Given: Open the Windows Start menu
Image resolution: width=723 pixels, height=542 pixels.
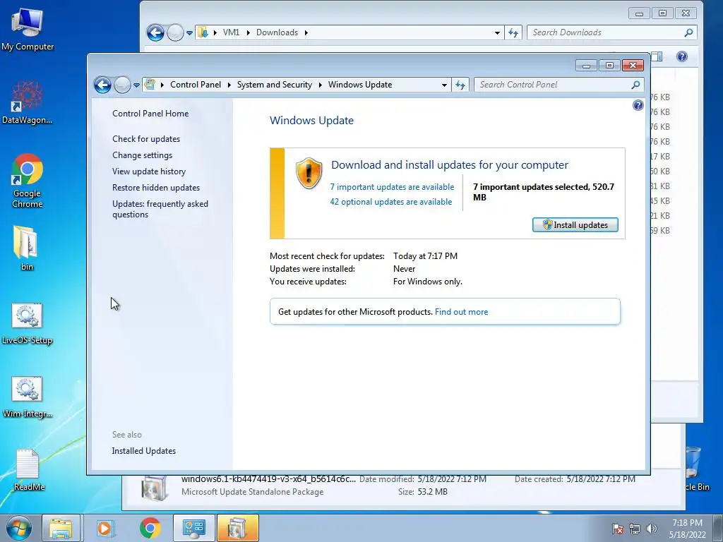Looking at the screenshot, I should (19, 528).
